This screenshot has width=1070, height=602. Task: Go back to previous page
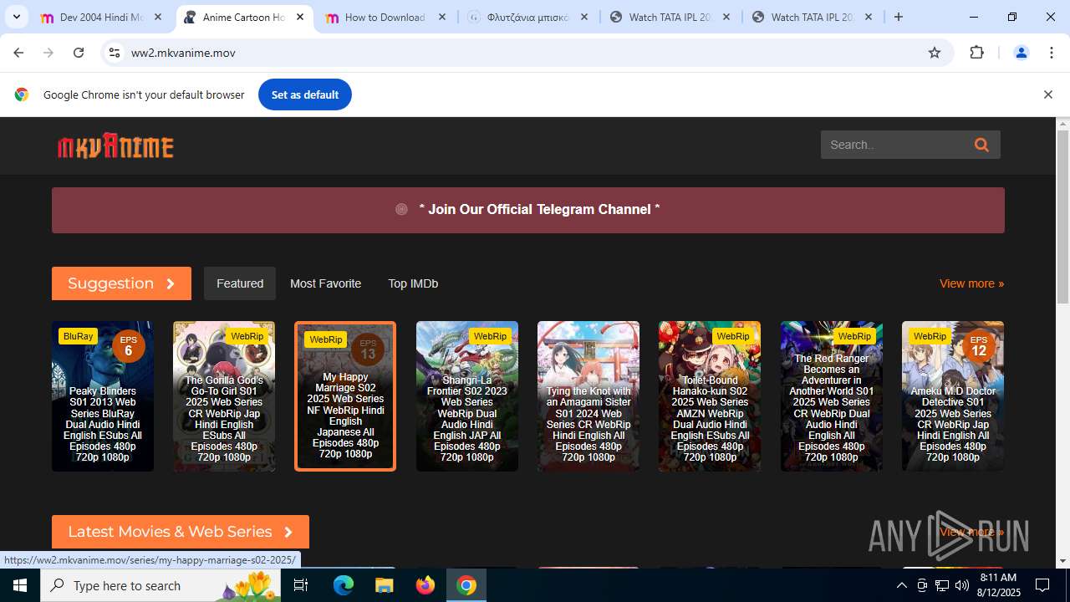coord(18,53)
